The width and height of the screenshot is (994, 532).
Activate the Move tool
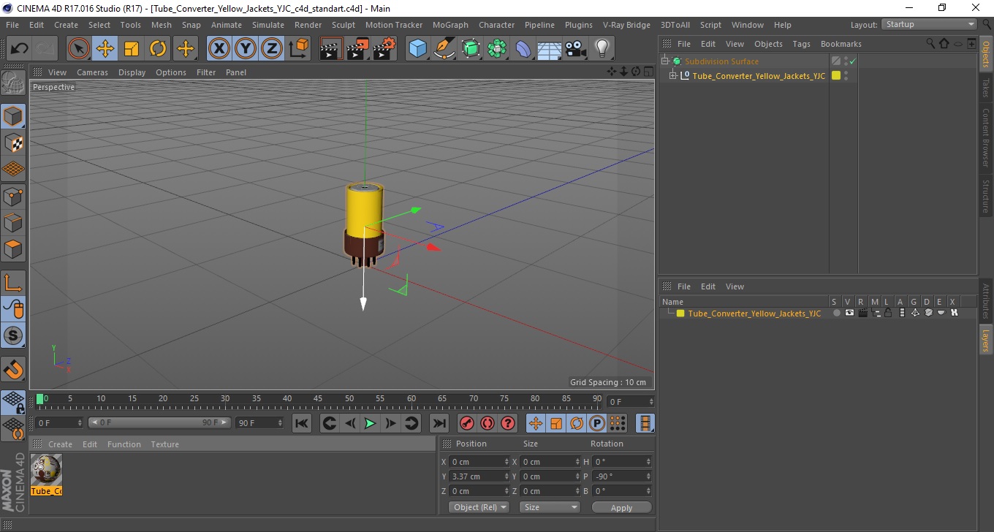(105, 49)
